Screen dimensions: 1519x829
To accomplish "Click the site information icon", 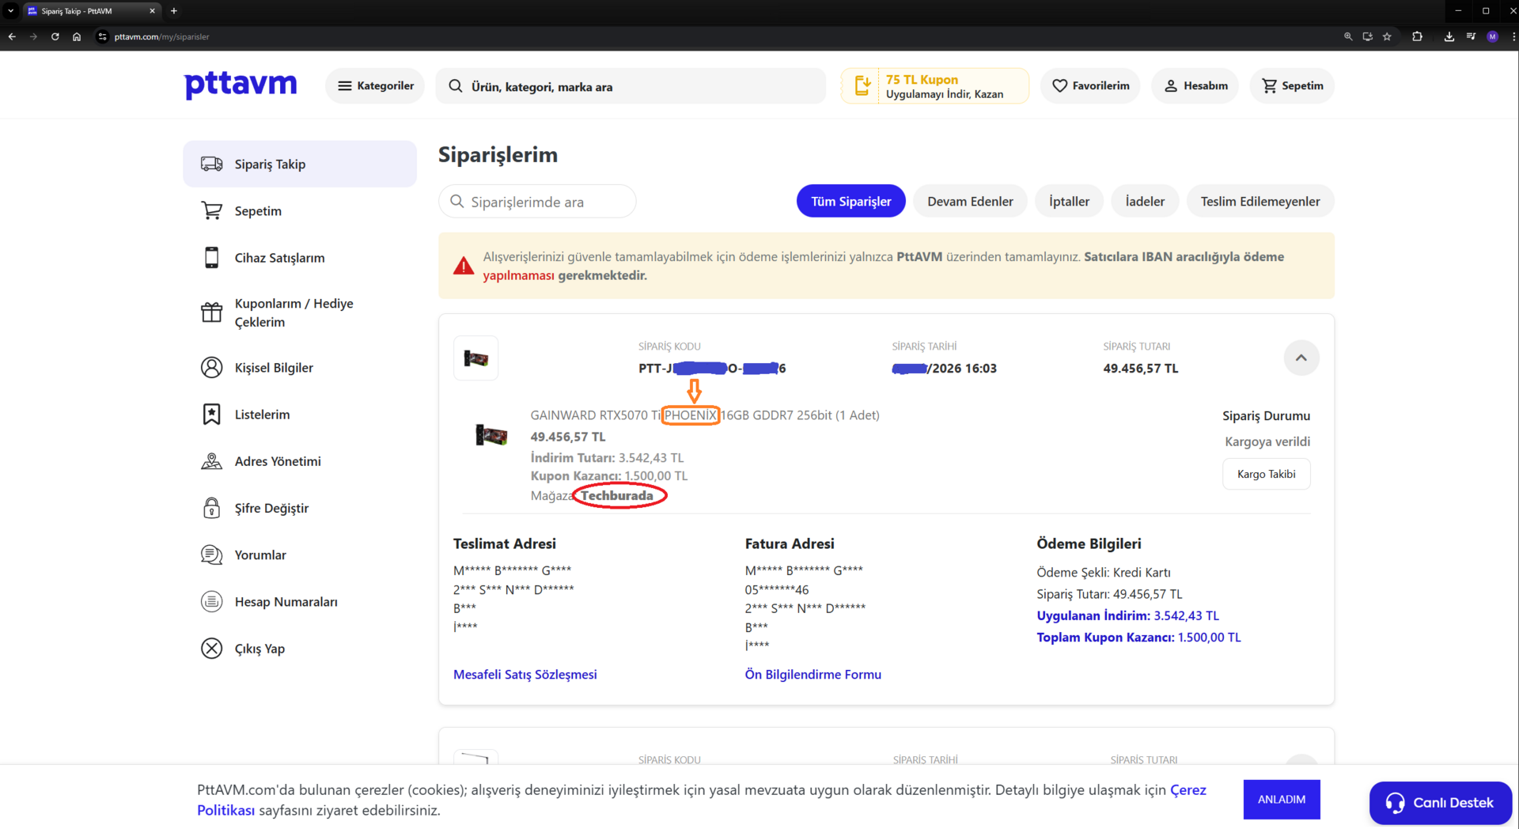I will click(x=102, y=36).
